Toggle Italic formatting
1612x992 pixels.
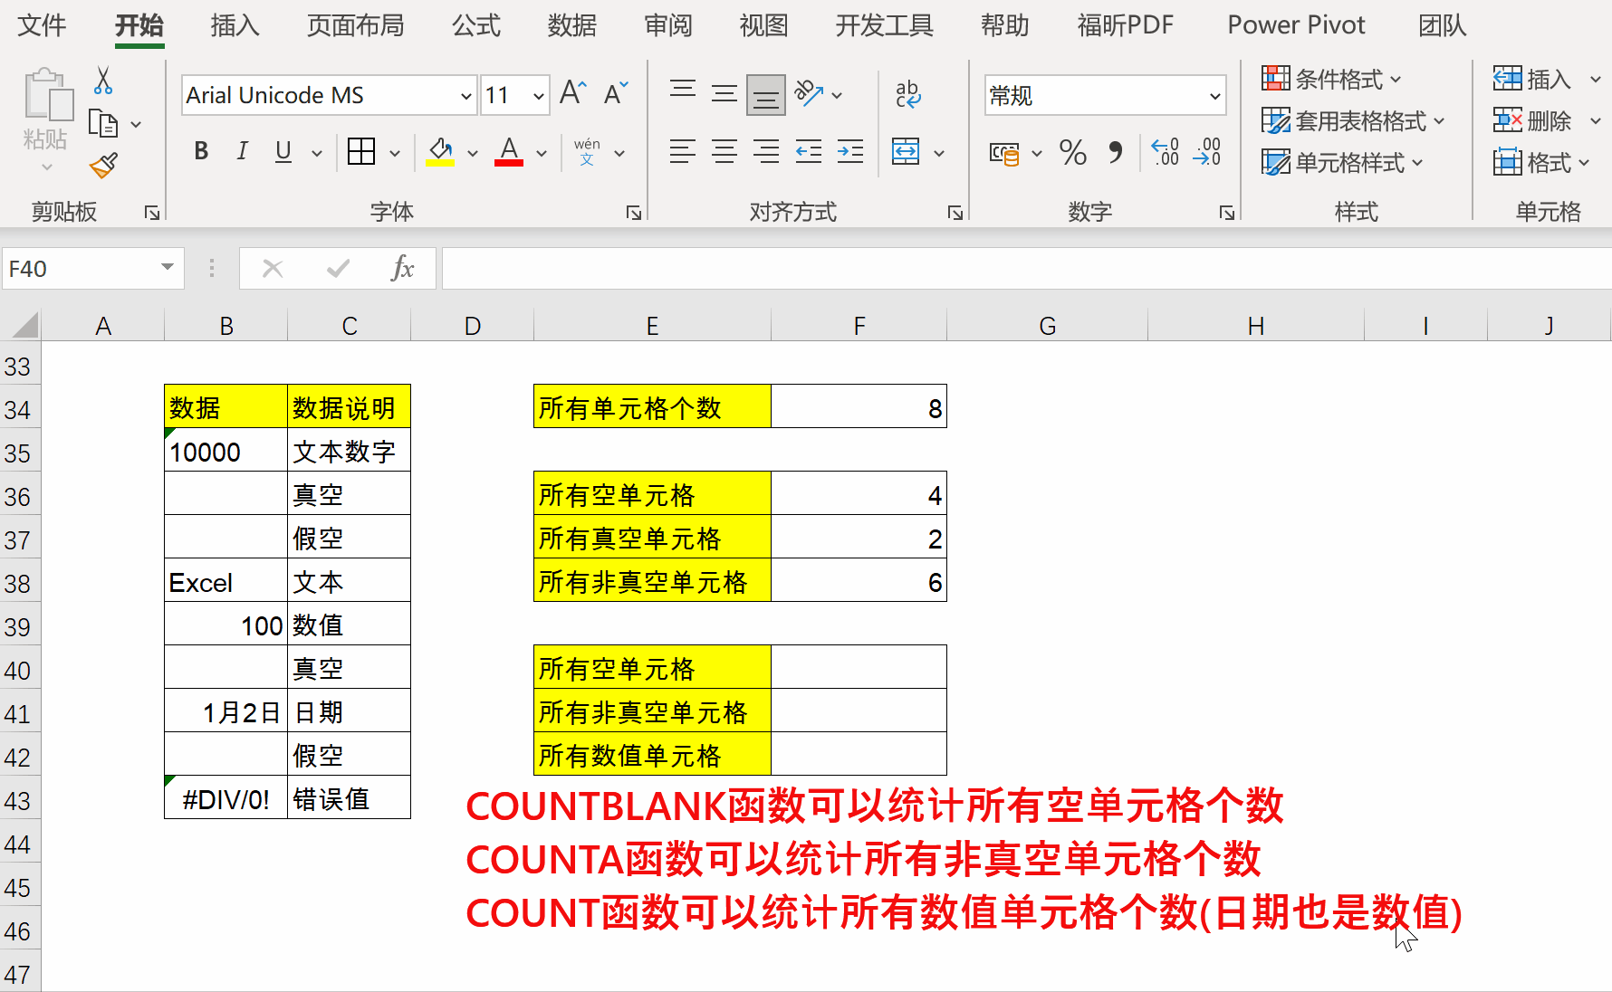click(x=242, y=151)
